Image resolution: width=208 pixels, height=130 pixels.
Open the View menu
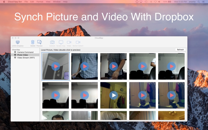coord(48,2)
